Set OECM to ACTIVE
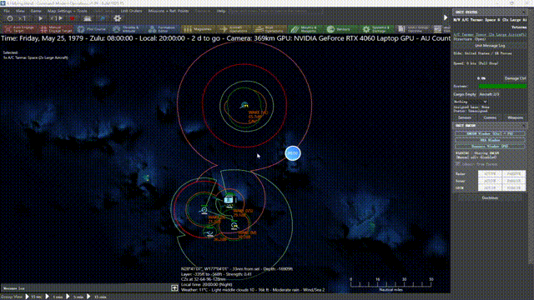 490,187
